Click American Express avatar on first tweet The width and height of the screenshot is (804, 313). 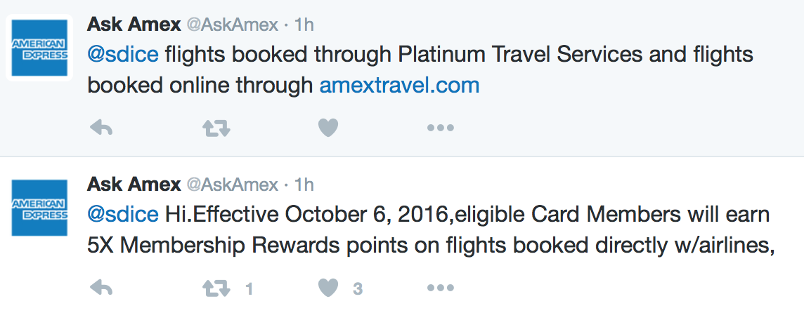(39, 48)
